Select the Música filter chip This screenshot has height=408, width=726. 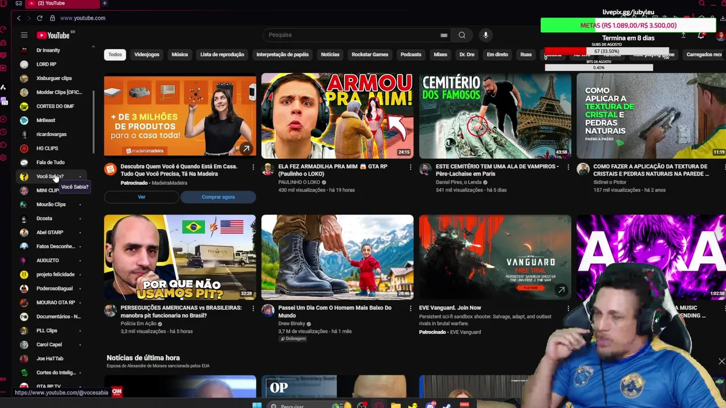(x=180, y=54)
